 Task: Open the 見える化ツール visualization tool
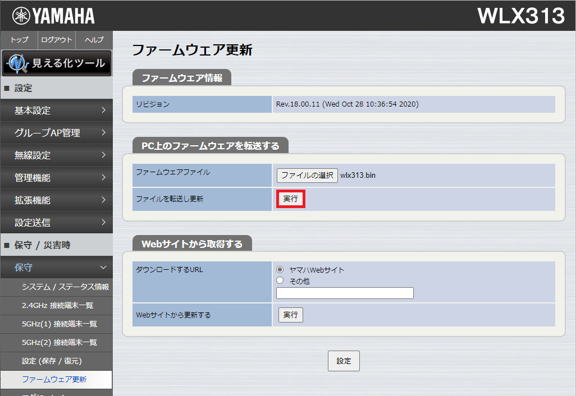click(x=56, y=63)
